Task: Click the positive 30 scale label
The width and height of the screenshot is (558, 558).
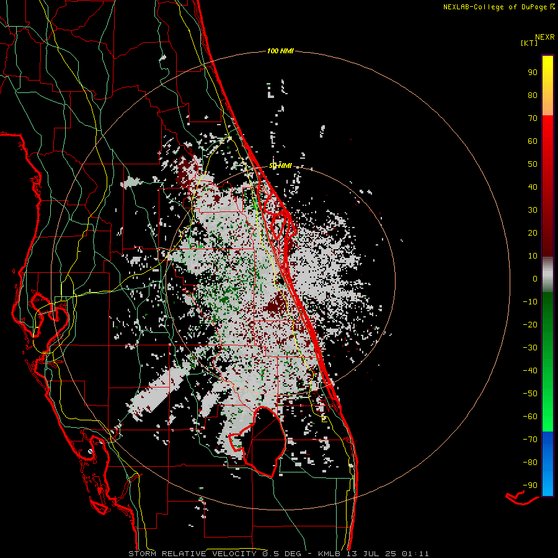Action: (533, 210)
